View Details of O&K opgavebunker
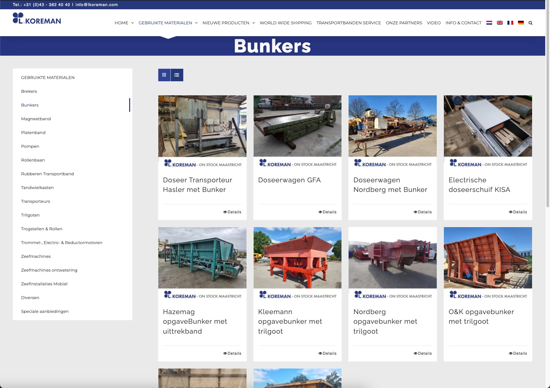550x388 pixels. (518, 353)
